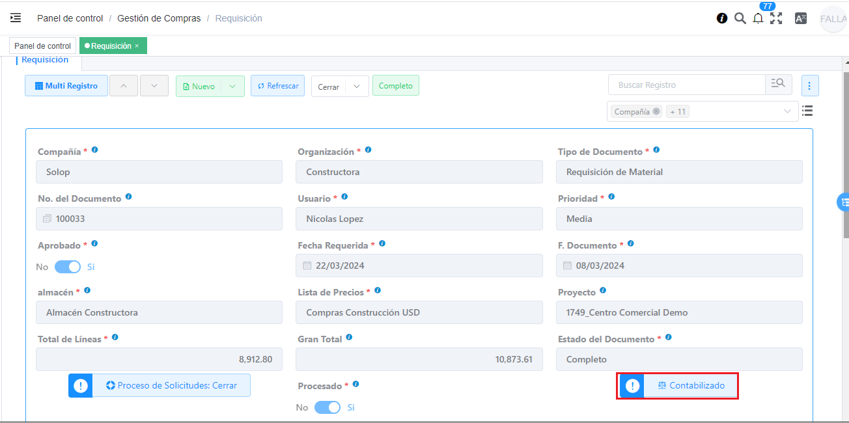Screen dimensions: 849x423
Task: Close the Requisición tab
Action: pos(137,46)
